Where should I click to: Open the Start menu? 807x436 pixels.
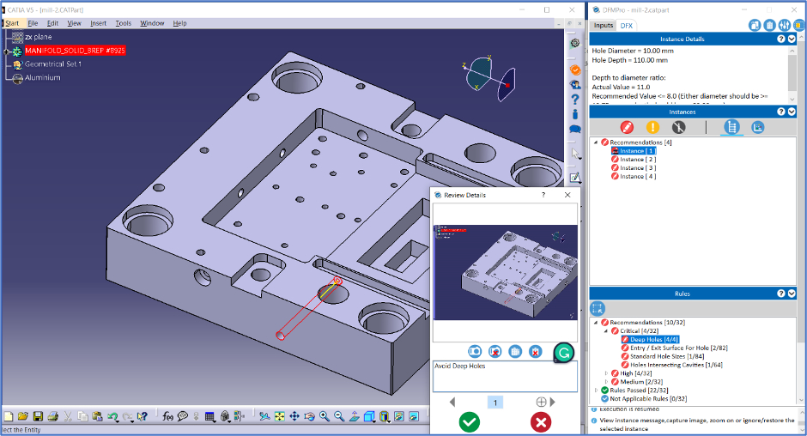pyautogui.click(x=12, y=23)
